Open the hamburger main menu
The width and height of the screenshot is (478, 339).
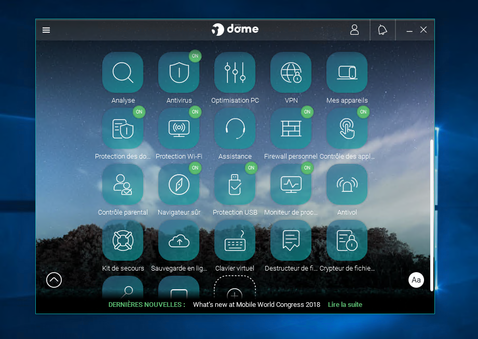pos(46,30)
